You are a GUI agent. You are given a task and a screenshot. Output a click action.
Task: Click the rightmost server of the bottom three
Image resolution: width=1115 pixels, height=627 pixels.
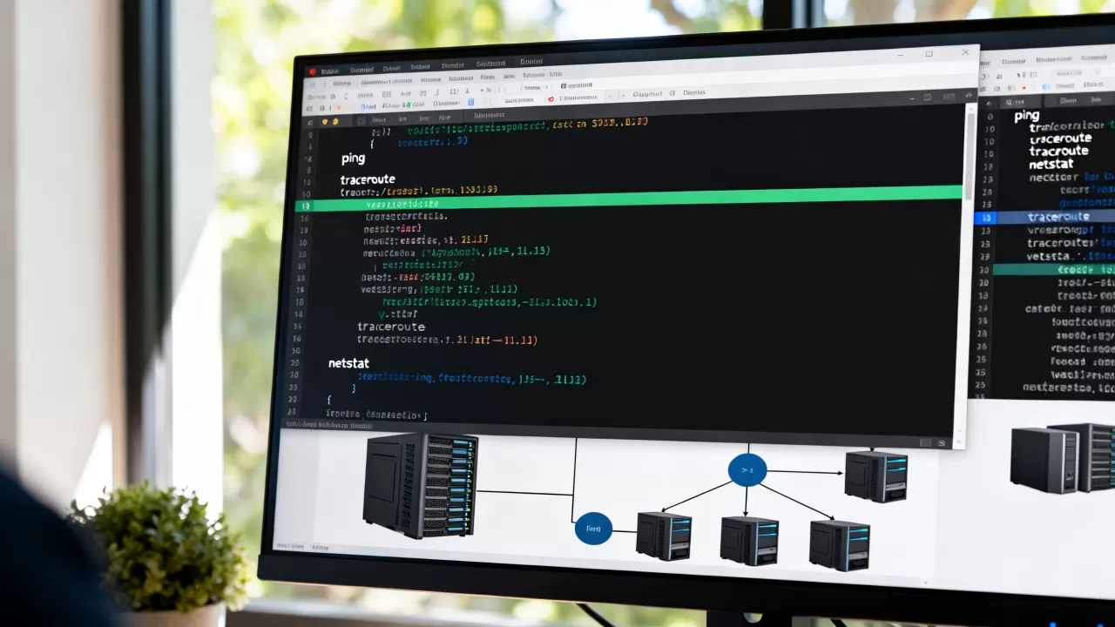click(x=839, y=545)
